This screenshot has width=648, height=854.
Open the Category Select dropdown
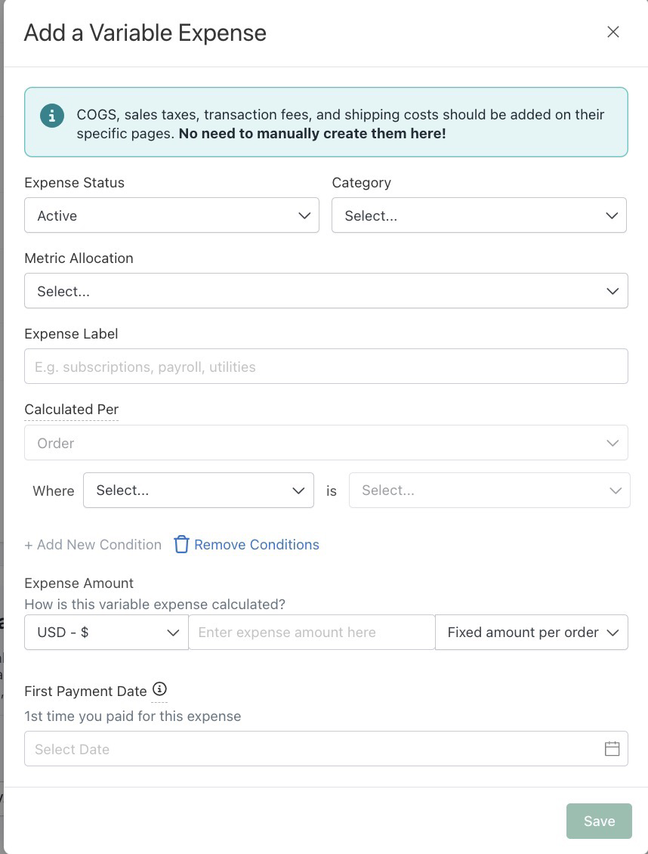pos(479,215)
